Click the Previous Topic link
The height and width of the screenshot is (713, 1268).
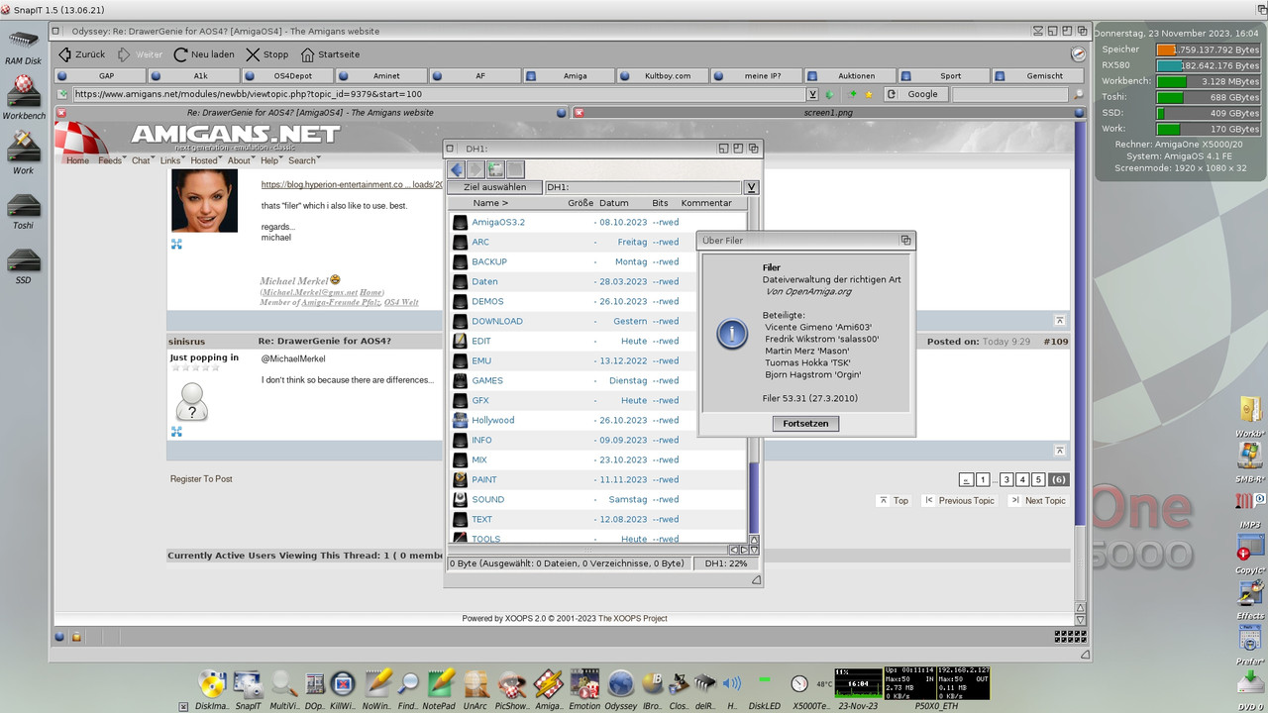point(959,500)
